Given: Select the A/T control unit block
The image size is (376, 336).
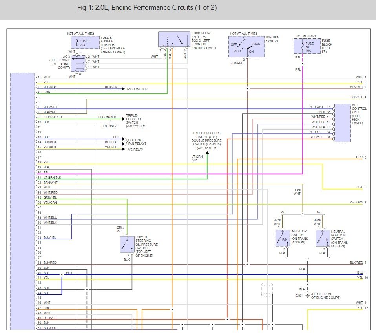Looking at the screenshot, I should tap(342, 123).
